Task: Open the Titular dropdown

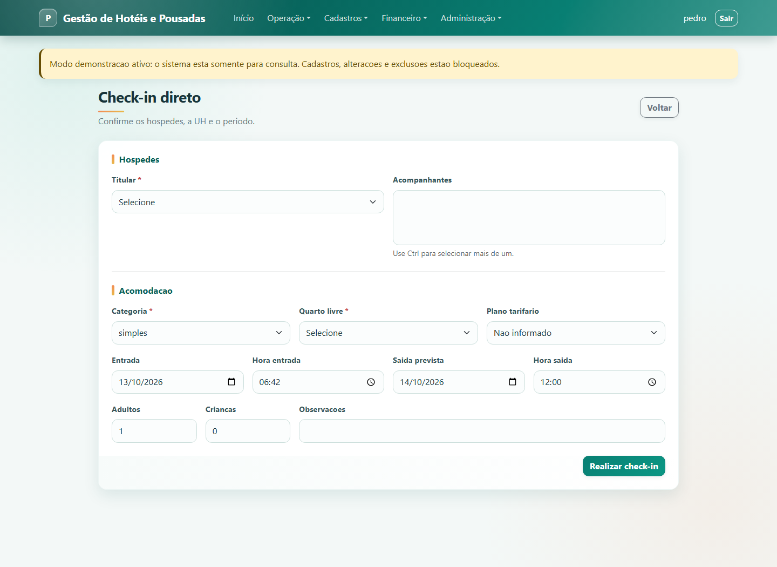Action: click(248, 202)
